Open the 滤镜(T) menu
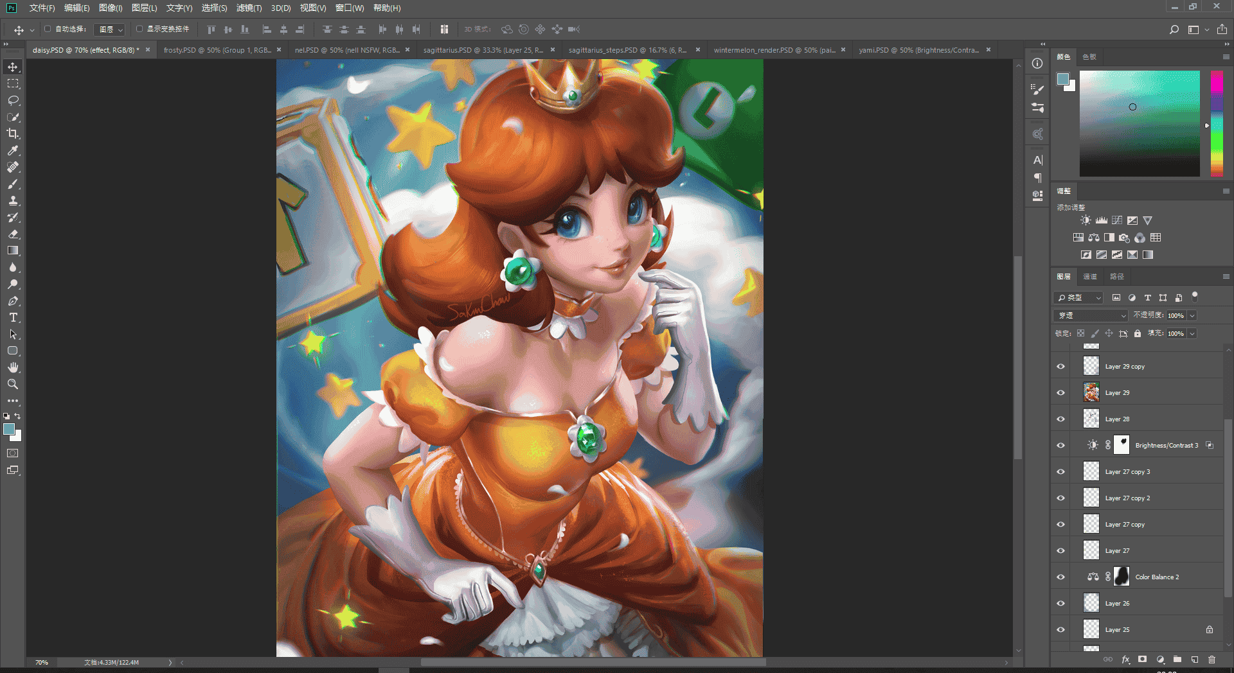 [x=249, y=8]
